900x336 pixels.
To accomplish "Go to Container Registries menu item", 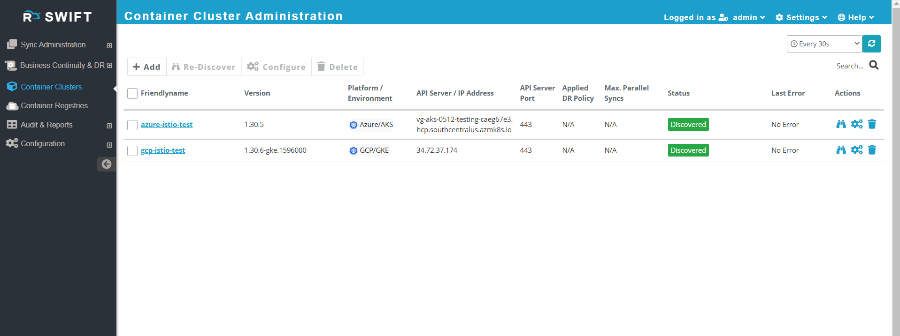I will click(x=54, y=105).
